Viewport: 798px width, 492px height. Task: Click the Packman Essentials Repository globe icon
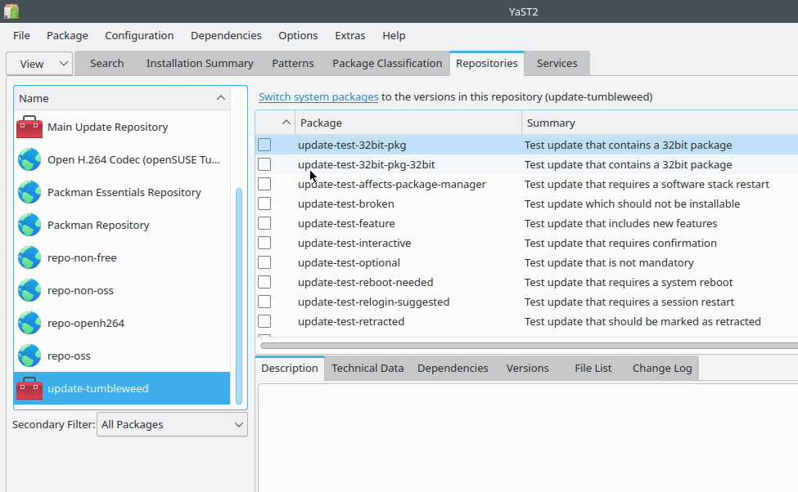point(29,192)
